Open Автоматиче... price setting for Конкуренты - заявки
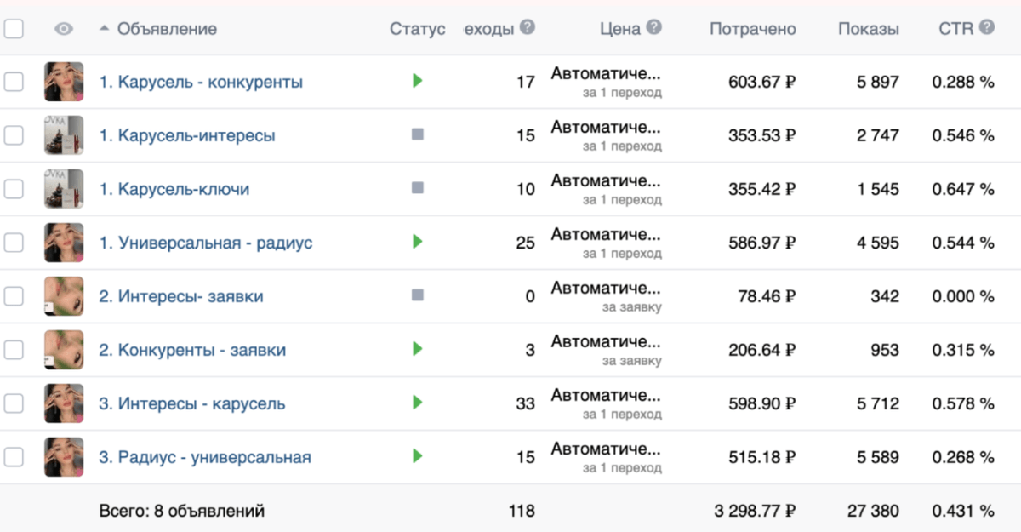Image resolution: width=1021 pixels, height=532 pixels. pyautogui.click(x=605, y=342)
